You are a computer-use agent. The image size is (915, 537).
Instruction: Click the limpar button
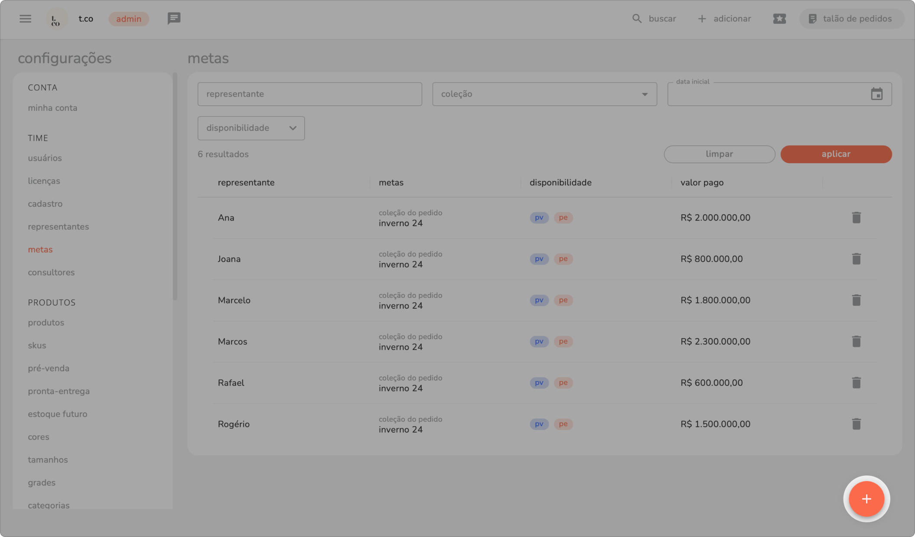[719, 154]
